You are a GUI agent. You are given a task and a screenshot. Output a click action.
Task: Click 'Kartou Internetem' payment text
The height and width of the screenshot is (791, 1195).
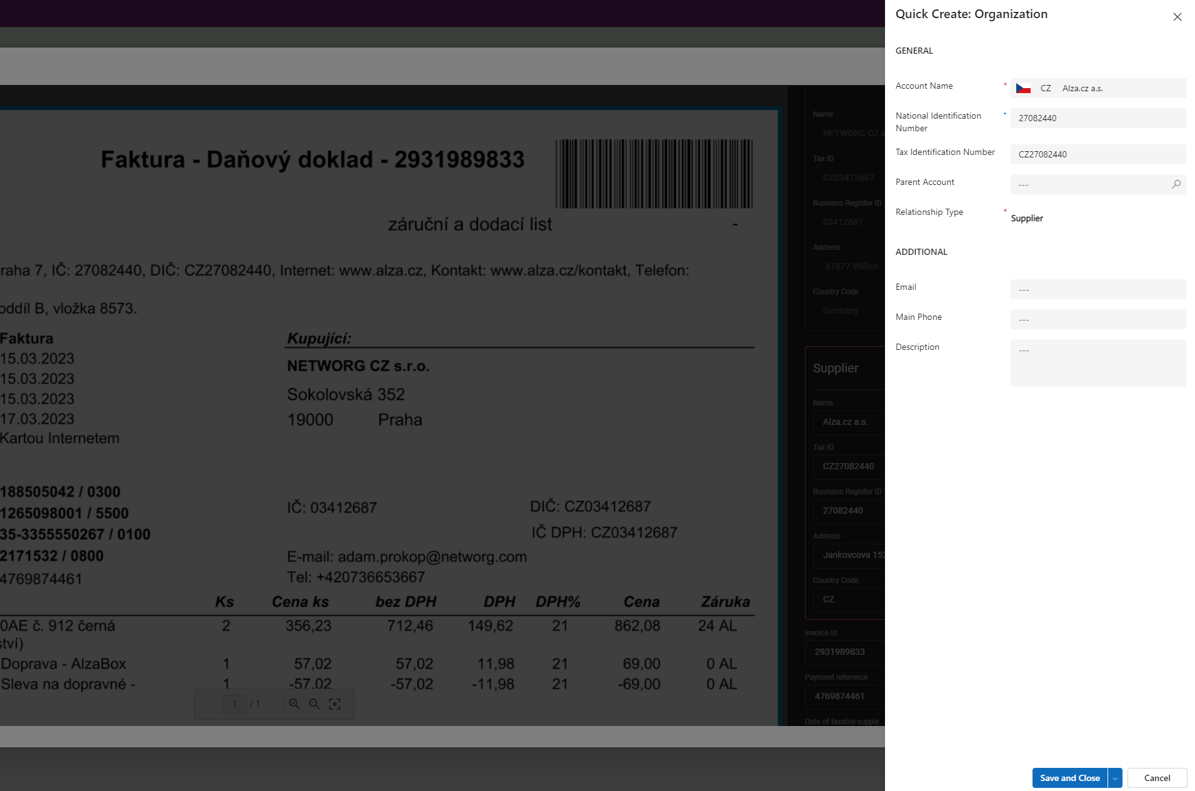(x=59, y=439)
